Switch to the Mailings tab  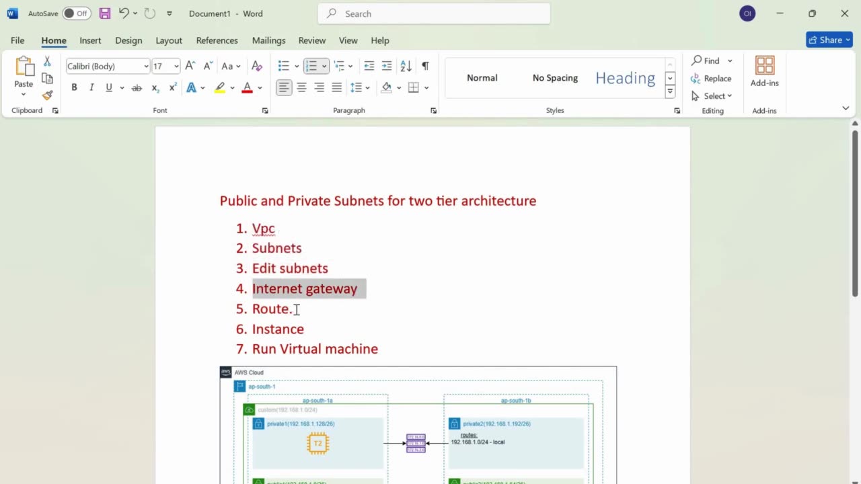268,40
